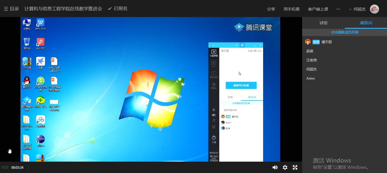Click 客户端上课 to open the client
Screen dimensions: 387x173
click(318, 9)
